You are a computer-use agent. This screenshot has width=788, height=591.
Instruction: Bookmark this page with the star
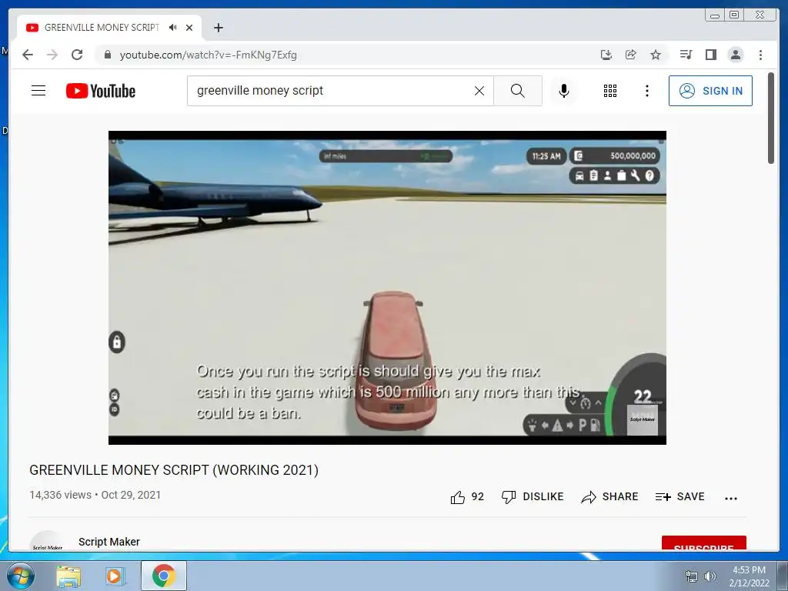[656, 55]
